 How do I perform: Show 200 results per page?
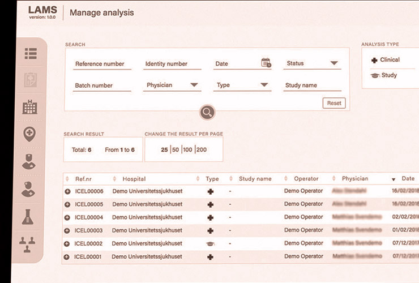pyautogui.click(x=202, y=149)
